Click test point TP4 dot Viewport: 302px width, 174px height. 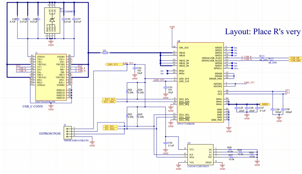(x=232, y=47)
